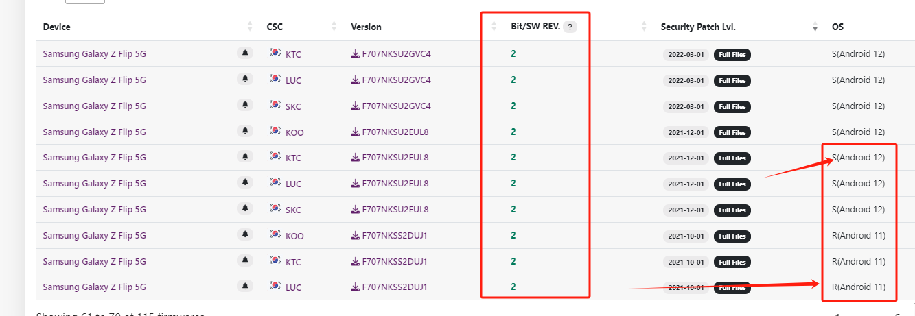Image resolution: width=915 pixels, height=316 pixels.
Task: Open firmware F707NKSU2GVC4 in the LUC row
Action: 391,80
